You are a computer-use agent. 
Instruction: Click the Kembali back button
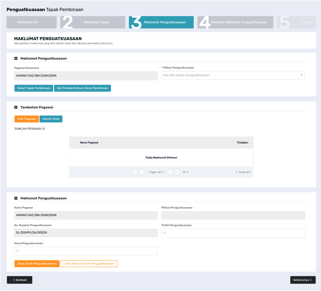pyautogui.click(x=20, y=280)
